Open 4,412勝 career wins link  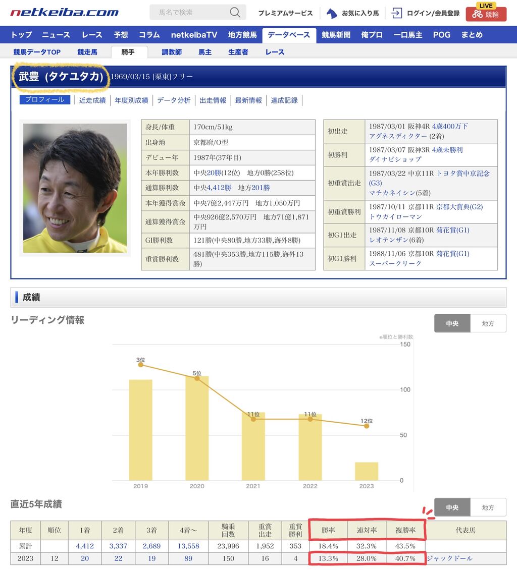click(219, 188)
